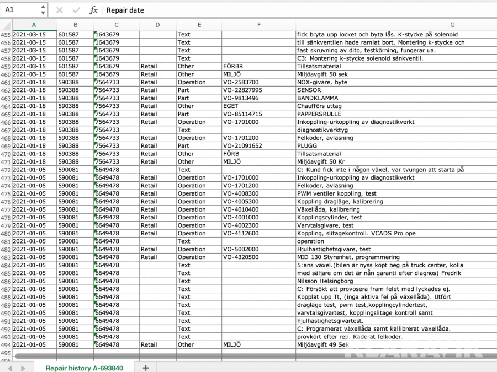The image size is (497, 372).
Task: Open the Name Box dropdown arrows
Action: click(44, 10)
